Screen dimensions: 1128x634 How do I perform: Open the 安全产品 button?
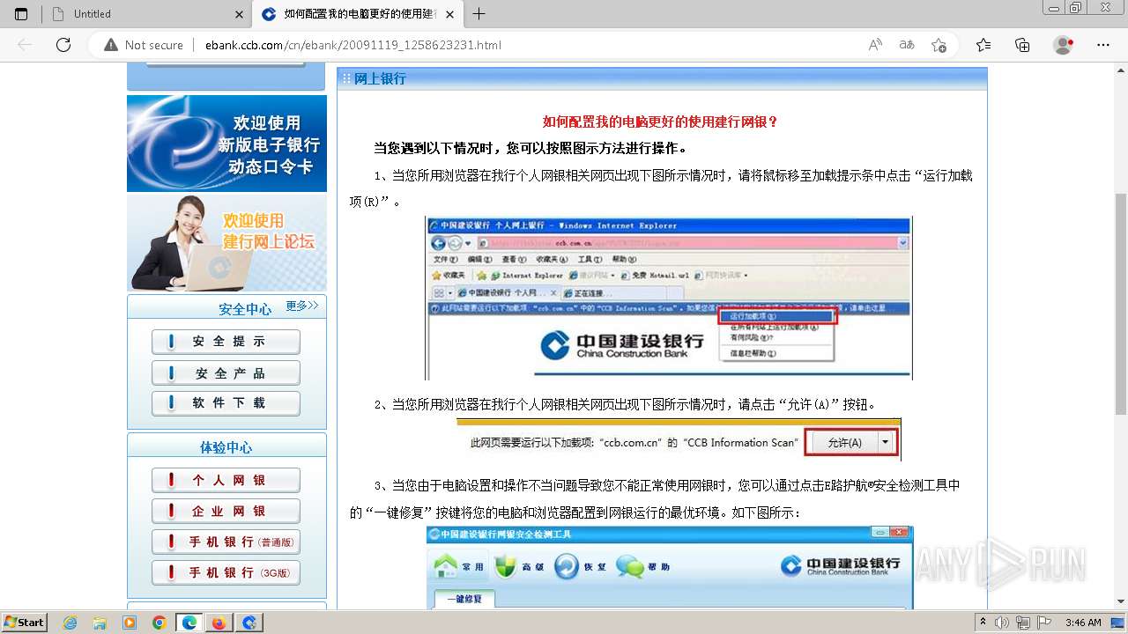click(226, 373)
